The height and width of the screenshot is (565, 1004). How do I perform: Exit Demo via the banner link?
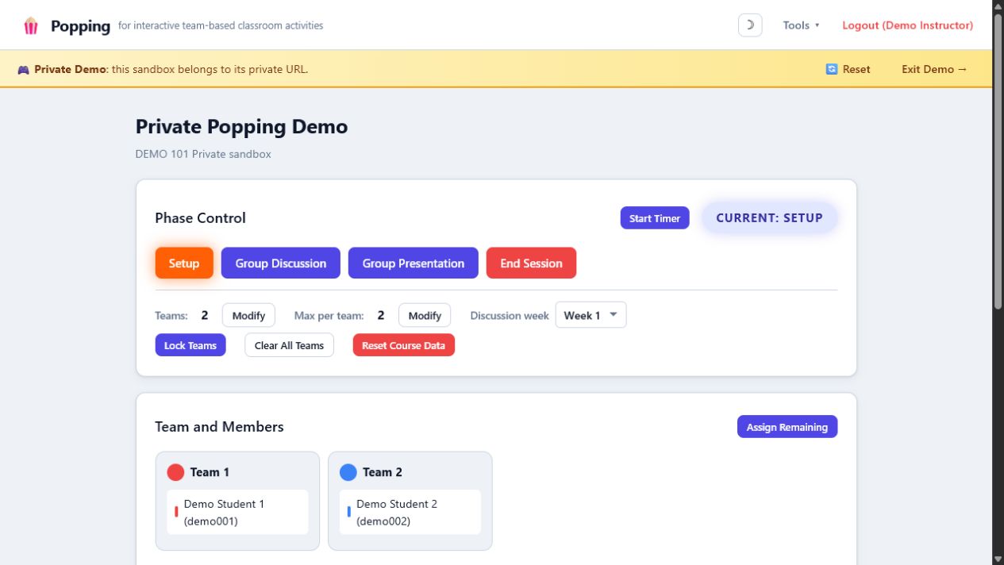(935, 69)
